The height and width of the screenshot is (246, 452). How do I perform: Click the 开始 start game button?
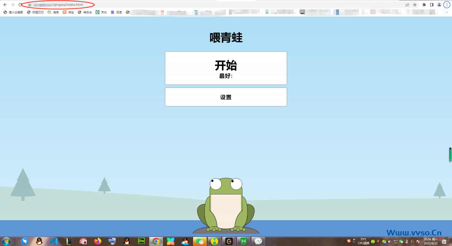pos(226,68)
